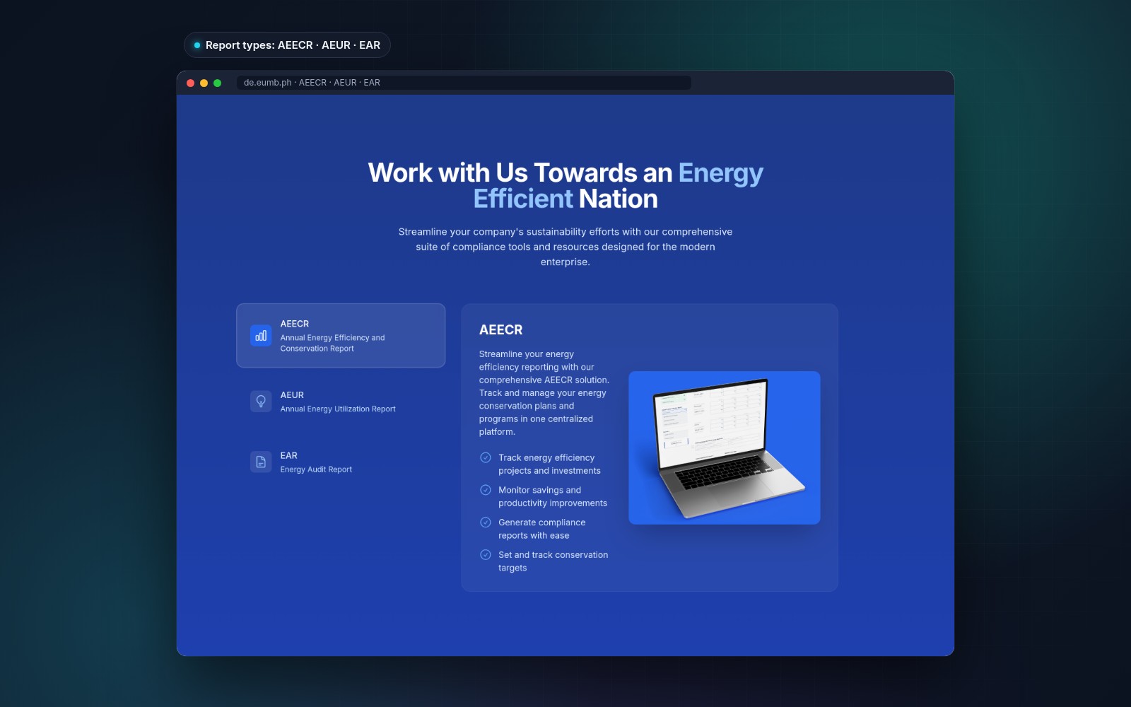Select the AEECR Annual Energy Efficiency tab
This screenshot has height=707, width=1131.
pyautogui.click(x=341, y=336)
